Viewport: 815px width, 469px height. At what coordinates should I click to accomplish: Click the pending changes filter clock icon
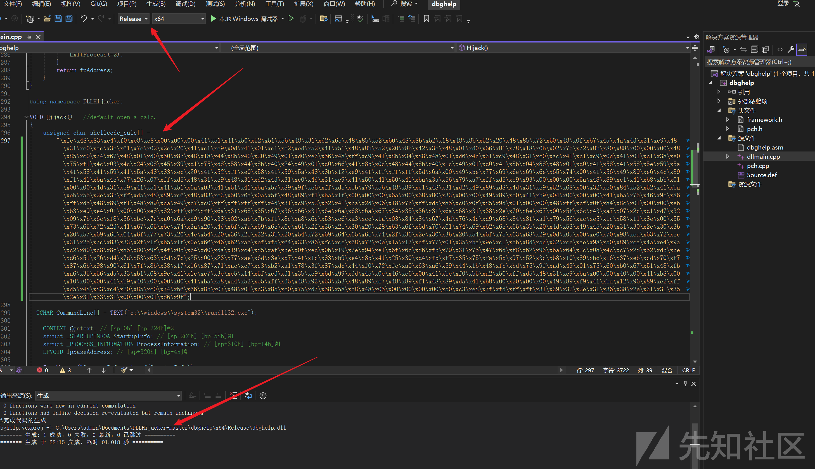[x=726, y=49]
